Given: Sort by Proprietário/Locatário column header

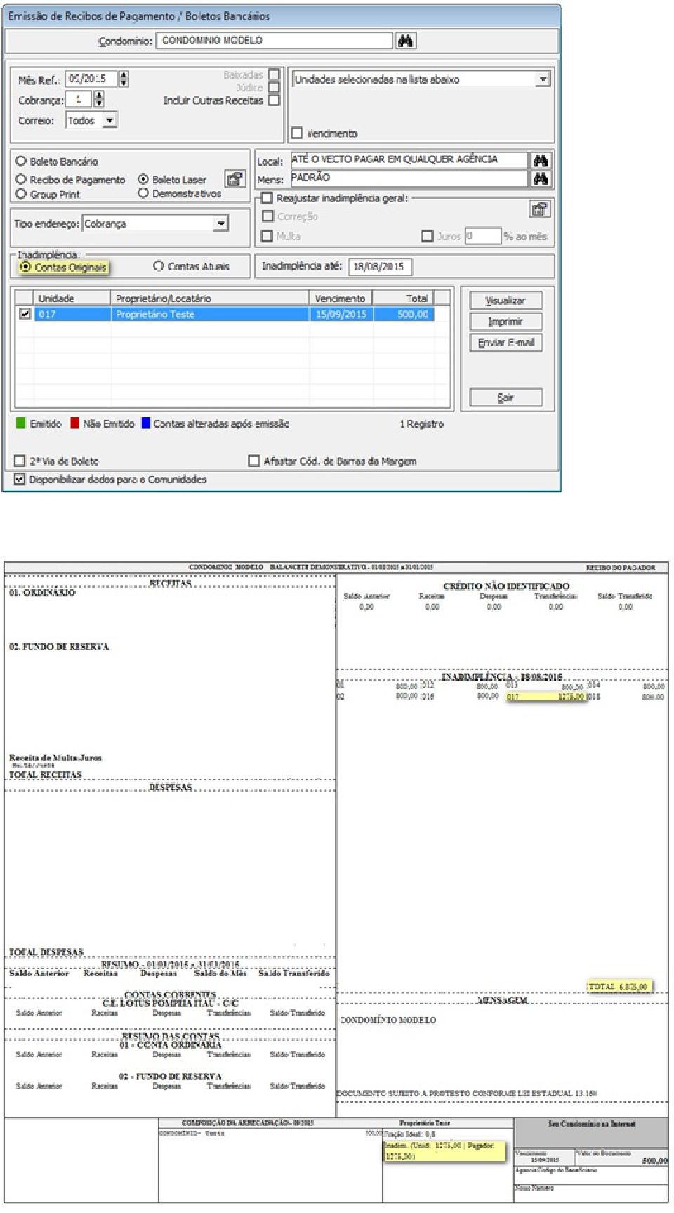Looking at the screenshot, I should [x=210, y=298].
